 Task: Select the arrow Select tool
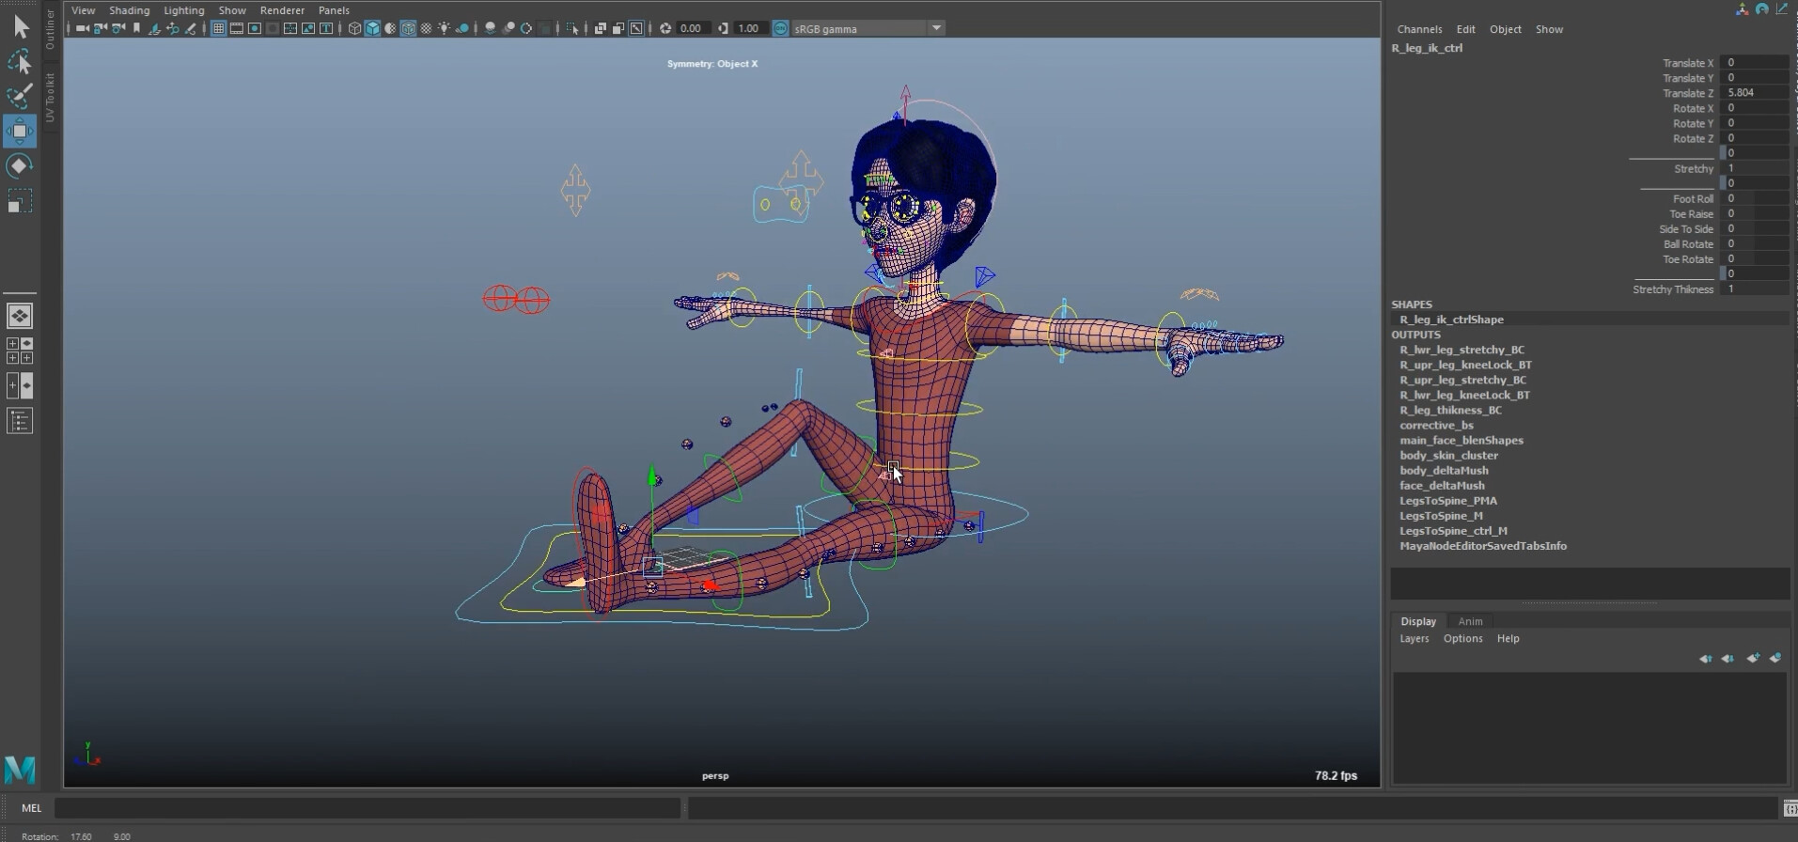coord(20,27)
